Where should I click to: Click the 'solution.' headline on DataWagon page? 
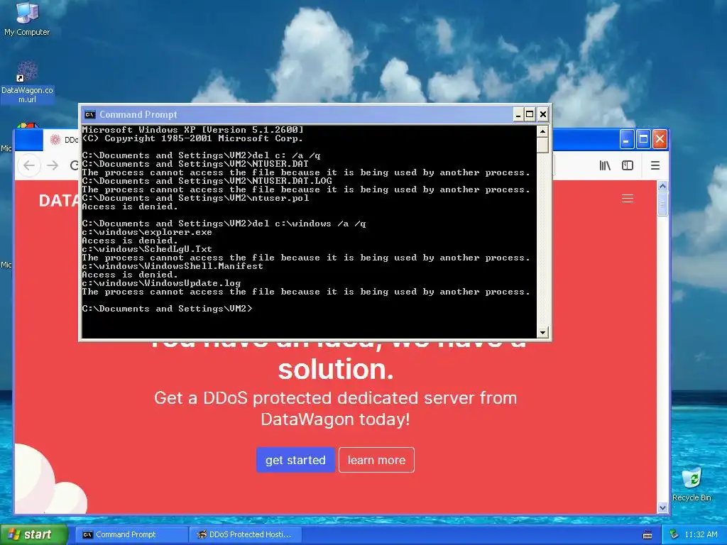coord(336,369)
